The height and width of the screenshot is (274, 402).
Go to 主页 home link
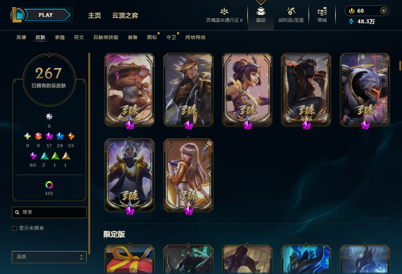point(95,16)
